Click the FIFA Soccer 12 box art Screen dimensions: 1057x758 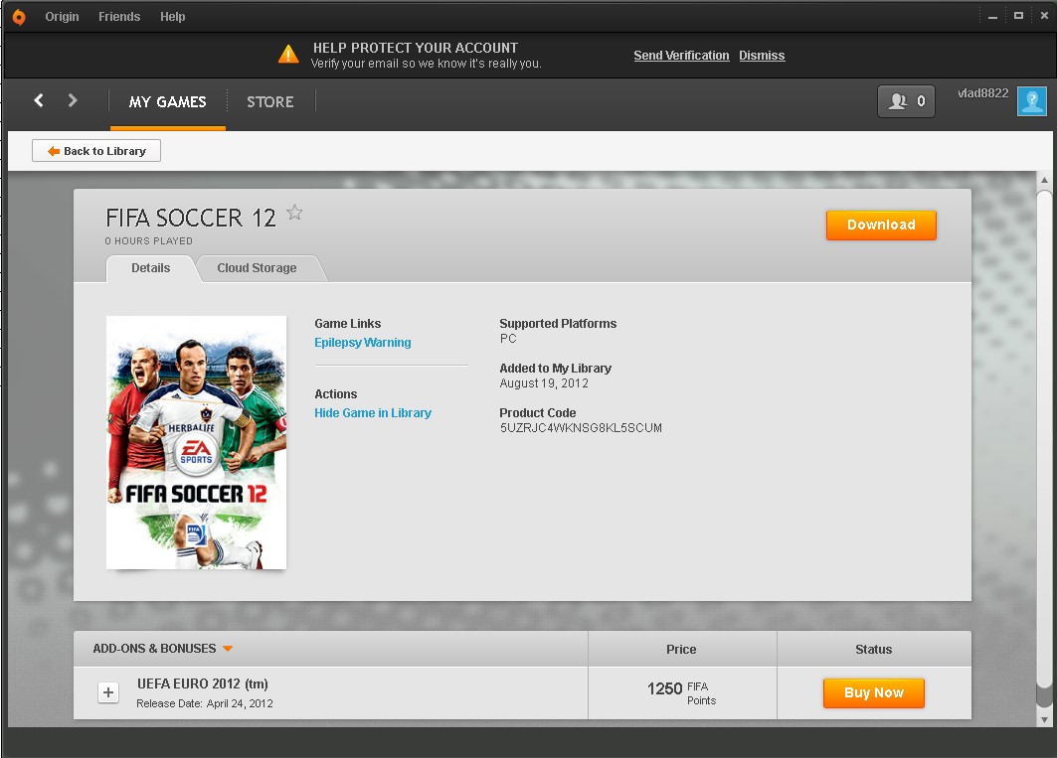(x=196, y=443)
